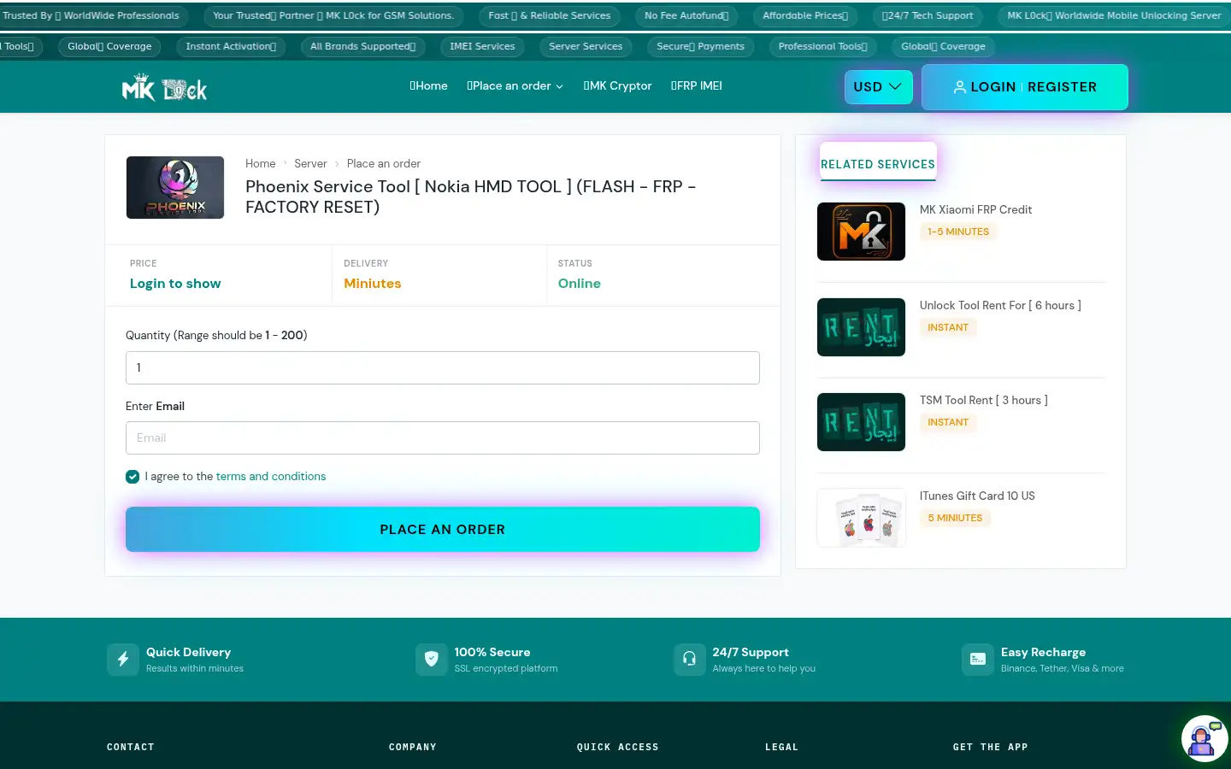Click the 24/7 Tech Support tag
The width and height of the screenshot is (1231, 769).
[x=928, y=16]
